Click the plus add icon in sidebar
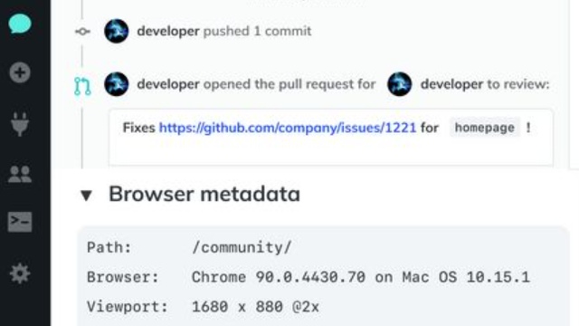 pos(20,72)
